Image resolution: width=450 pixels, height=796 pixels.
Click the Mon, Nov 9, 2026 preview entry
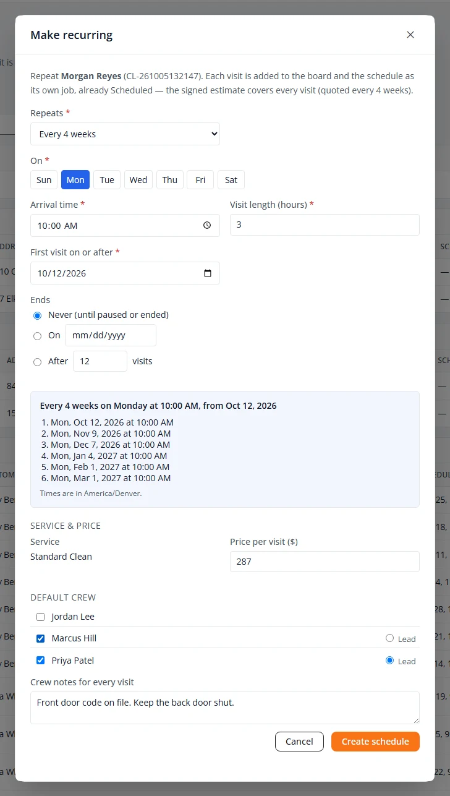tap(110, 434)
